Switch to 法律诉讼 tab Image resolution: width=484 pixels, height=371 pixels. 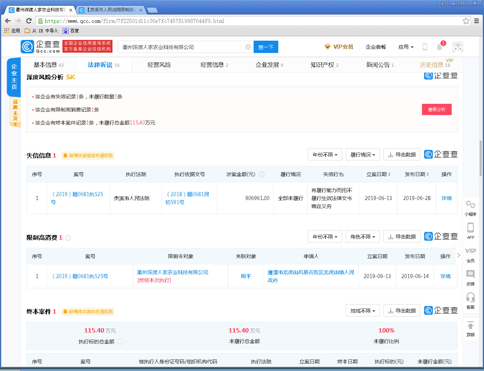tap(103, 65)
